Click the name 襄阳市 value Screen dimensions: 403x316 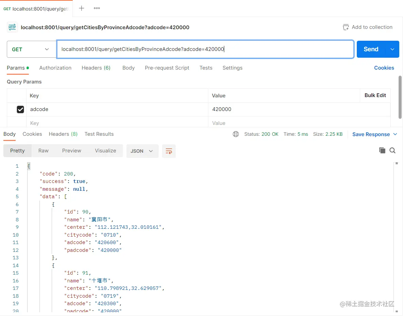100,220
